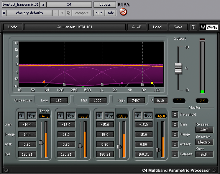Click the bottom-left corner round icon
This screenshot has width=220, height=174.
(6, 170)
